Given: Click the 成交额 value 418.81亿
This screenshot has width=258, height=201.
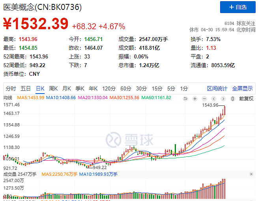Looking at the screenshot, I should (150, 48).
